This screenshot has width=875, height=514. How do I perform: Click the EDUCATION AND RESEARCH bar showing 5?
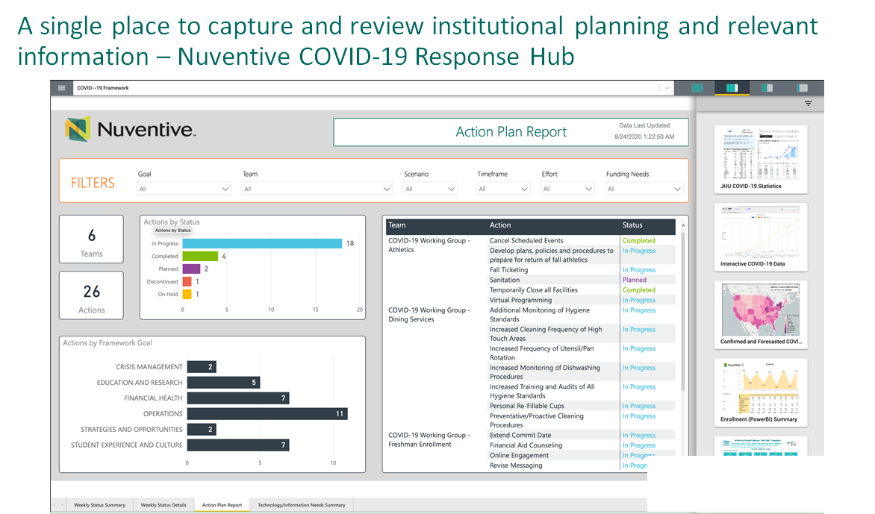coord(224,383)
